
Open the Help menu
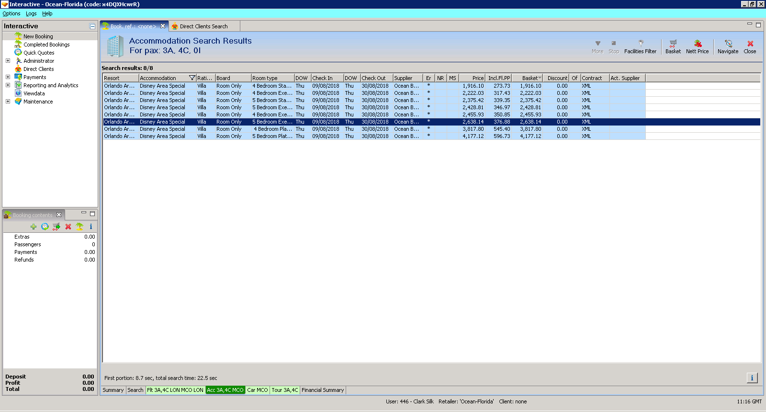pos(47,13)
